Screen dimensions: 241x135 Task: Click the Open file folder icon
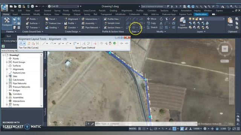click(15, 6)
